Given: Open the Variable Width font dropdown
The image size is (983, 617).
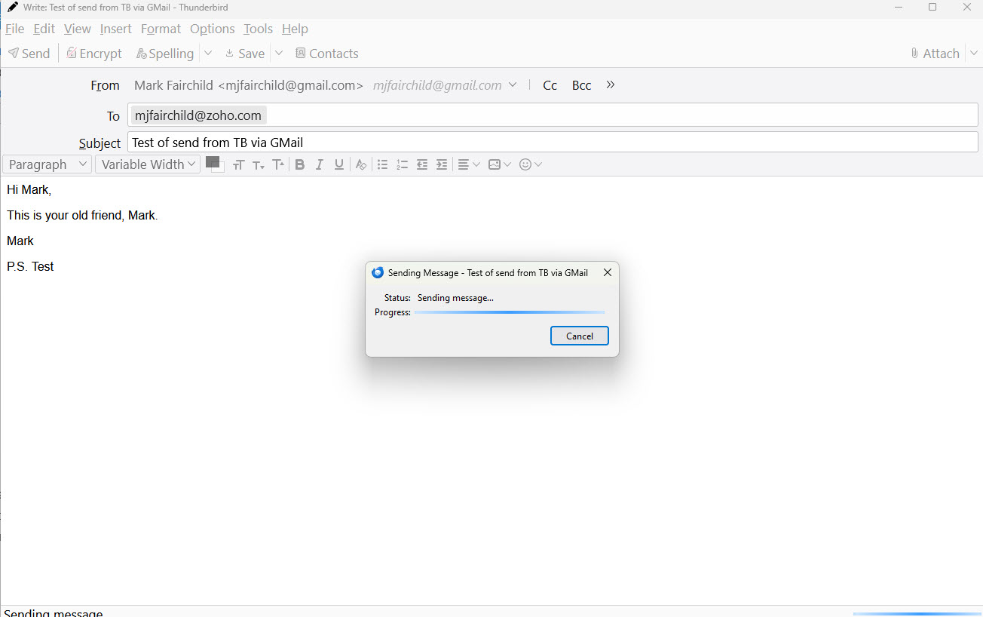Looking at the screenshot, I should pyautogui.click(x=148, y=164).
